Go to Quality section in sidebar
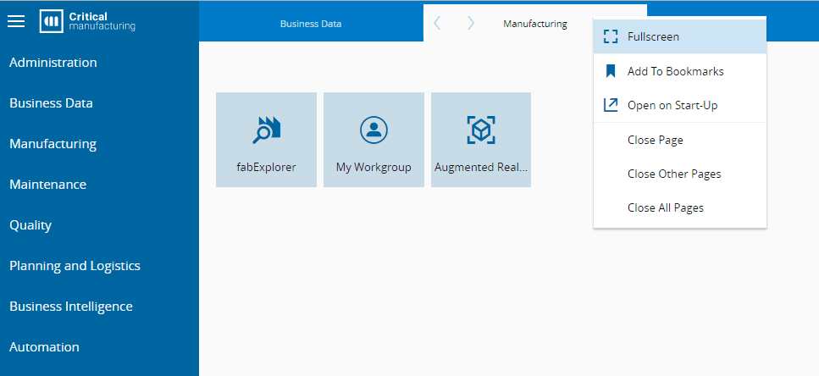 [x=30, y=225]
